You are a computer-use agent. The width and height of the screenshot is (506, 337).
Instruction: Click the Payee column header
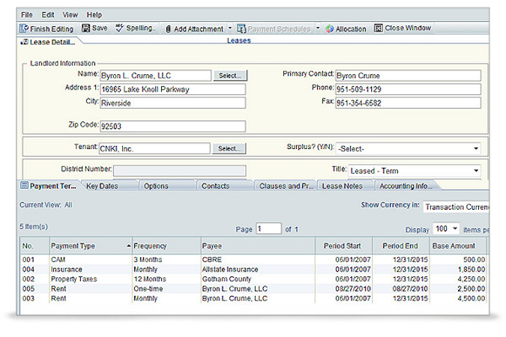tap(258, 246)
